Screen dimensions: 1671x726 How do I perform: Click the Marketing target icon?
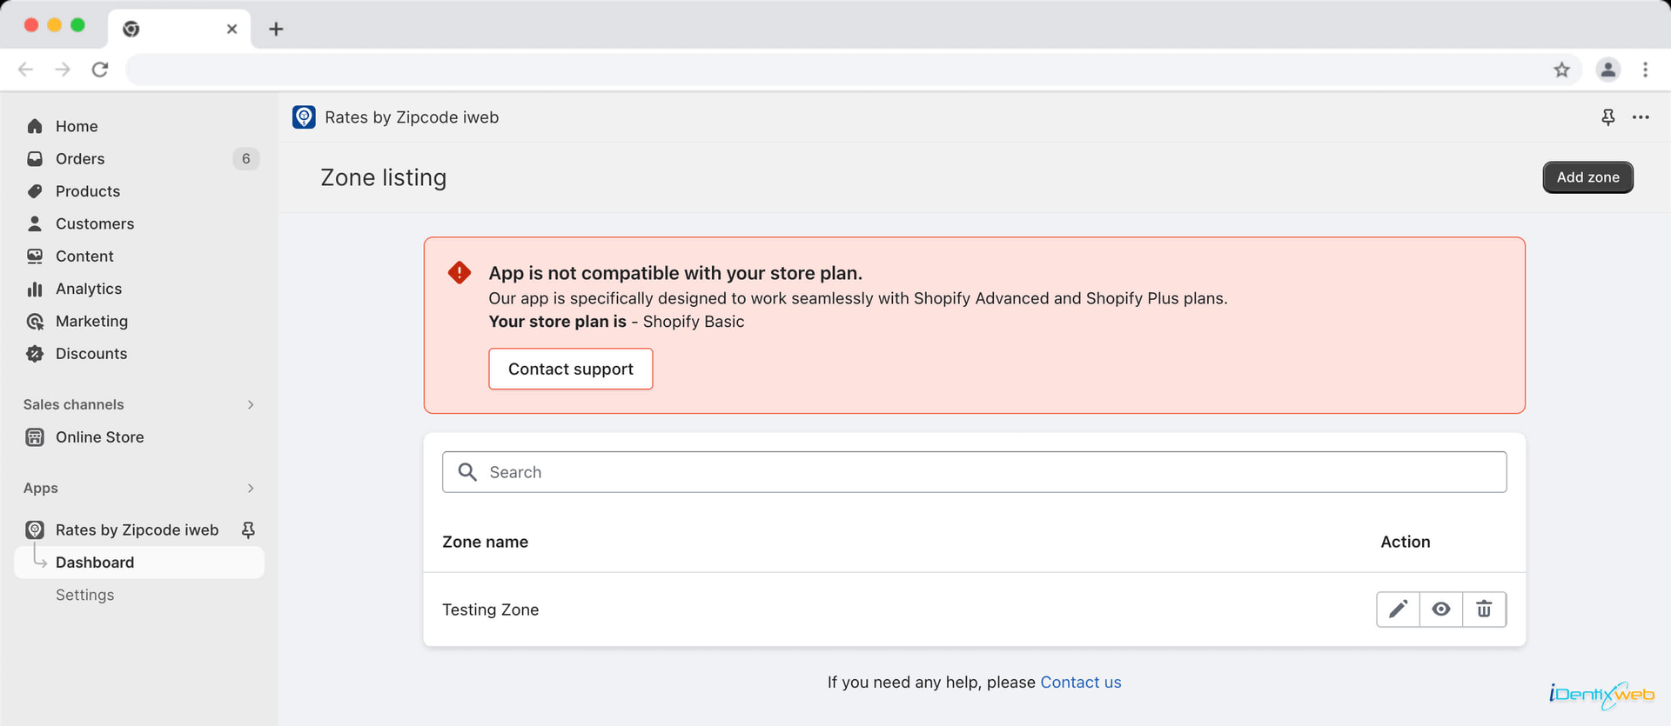(x=35, y=321)
